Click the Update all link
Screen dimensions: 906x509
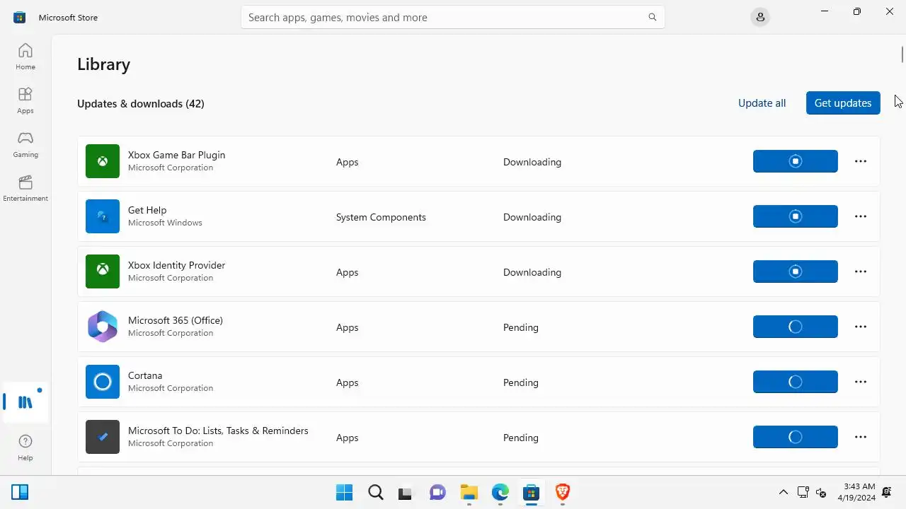[x=762, y=103]
